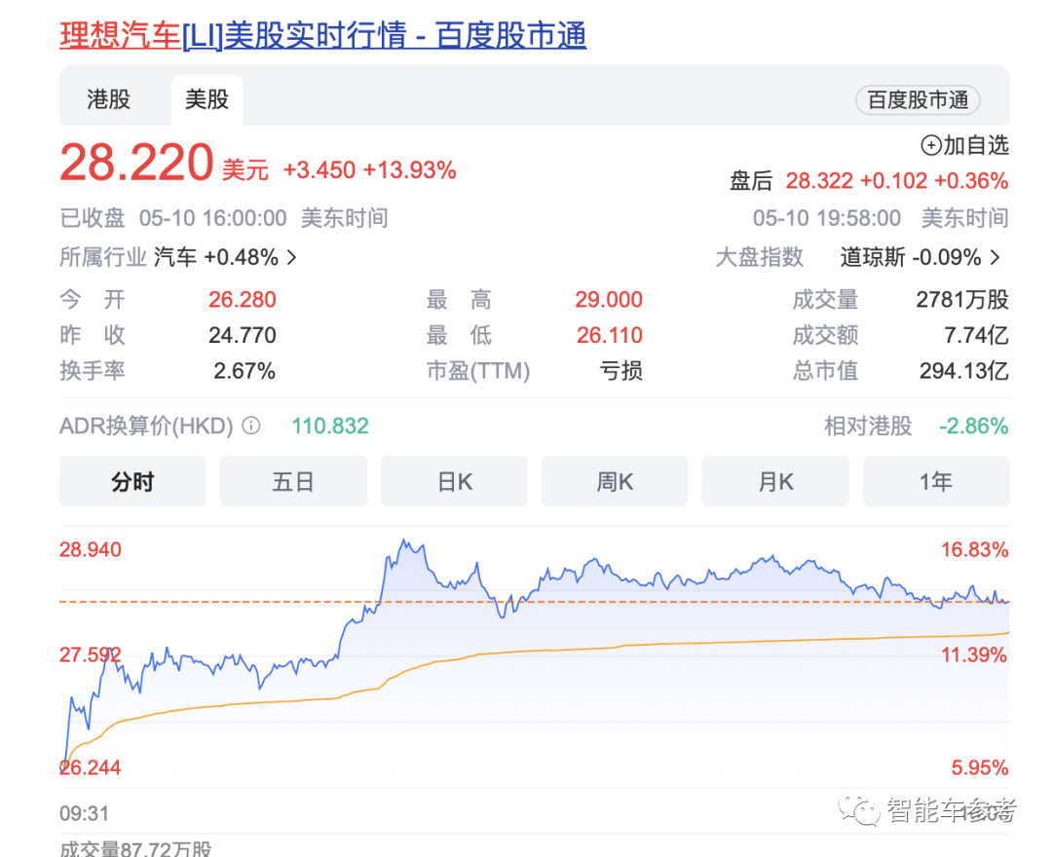Click the chart's 28.940 axis label

pos(91,550)
